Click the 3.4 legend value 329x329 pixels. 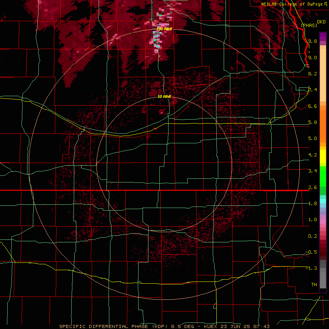pyautogui.click(x=313, y=171)
